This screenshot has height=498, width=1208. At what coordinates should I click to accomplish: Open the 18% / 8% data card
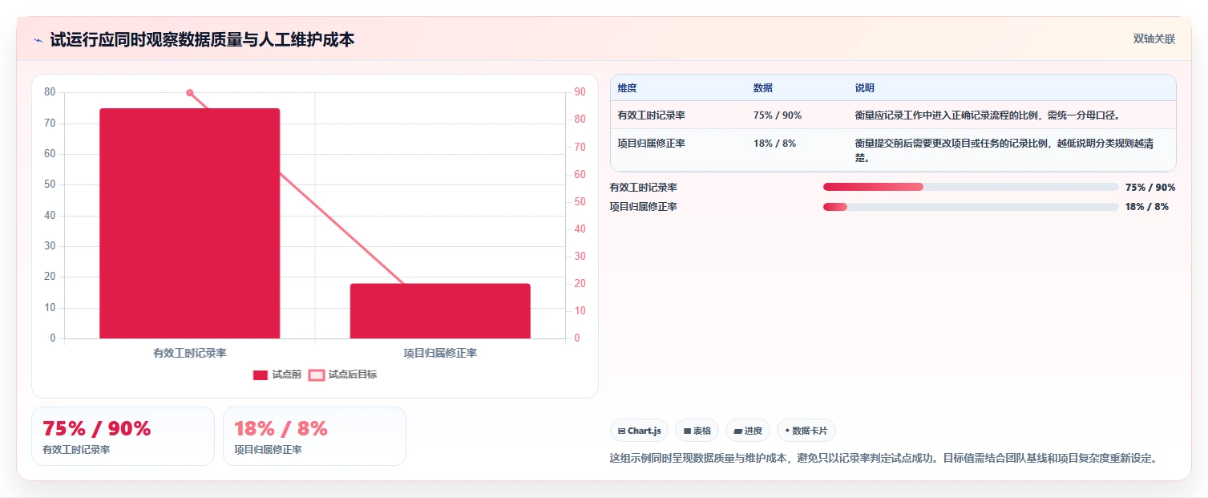[314, 436]
